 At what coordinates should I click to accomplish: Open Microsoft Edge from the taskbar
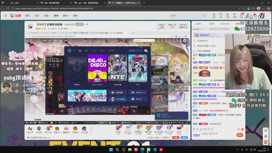pyautogui.click(x=142, y=150)
